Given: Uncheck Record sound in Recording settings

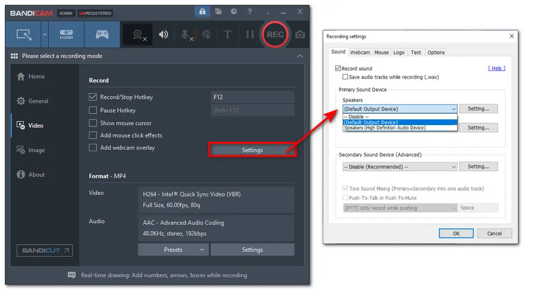Looking at the screenshot, I should [338, 69].
